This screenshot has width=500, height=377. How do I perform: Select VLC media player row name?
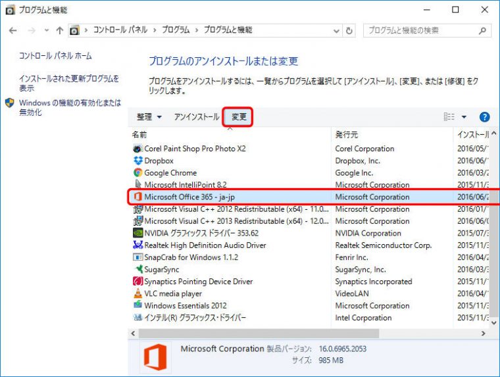[173, 293]
